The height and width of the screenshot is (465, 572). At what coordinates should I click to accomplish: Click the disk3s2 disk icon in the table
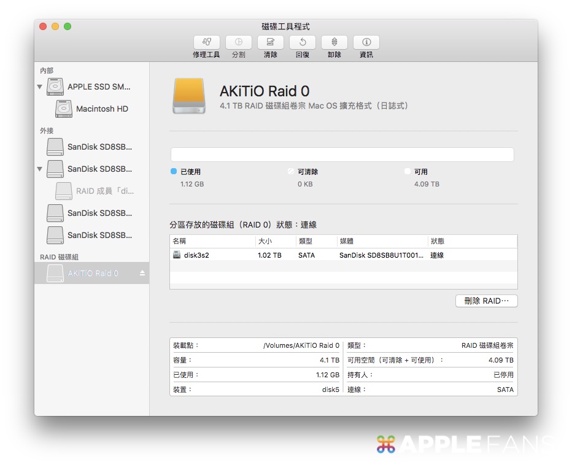[177, 255]
